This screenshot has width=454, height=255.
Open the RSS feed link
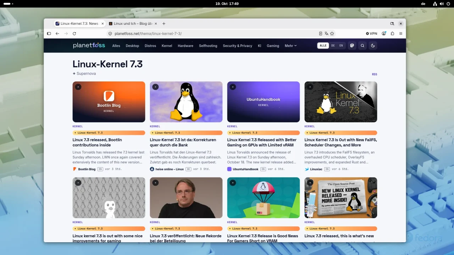pos(375,74)
